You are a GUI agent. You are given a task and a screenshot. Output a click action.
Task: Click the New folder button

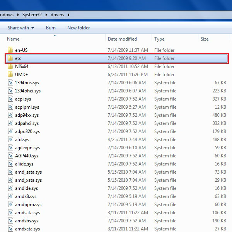pos(78,28)
